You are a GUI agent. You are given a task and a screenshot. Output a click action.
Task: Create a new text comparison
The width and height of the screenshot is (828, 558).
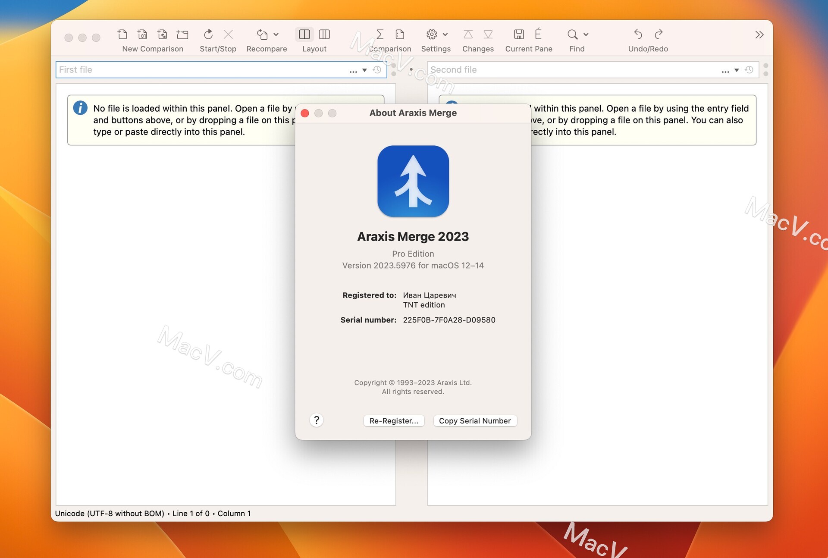click(122, 34)
